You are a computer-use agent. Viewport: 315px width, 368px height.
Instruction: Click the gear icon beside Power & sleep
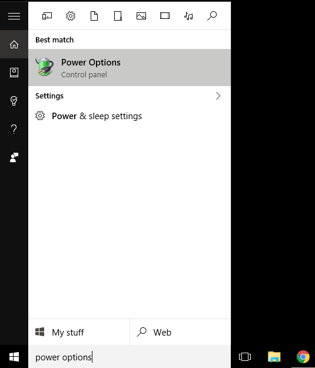point(40,116)
